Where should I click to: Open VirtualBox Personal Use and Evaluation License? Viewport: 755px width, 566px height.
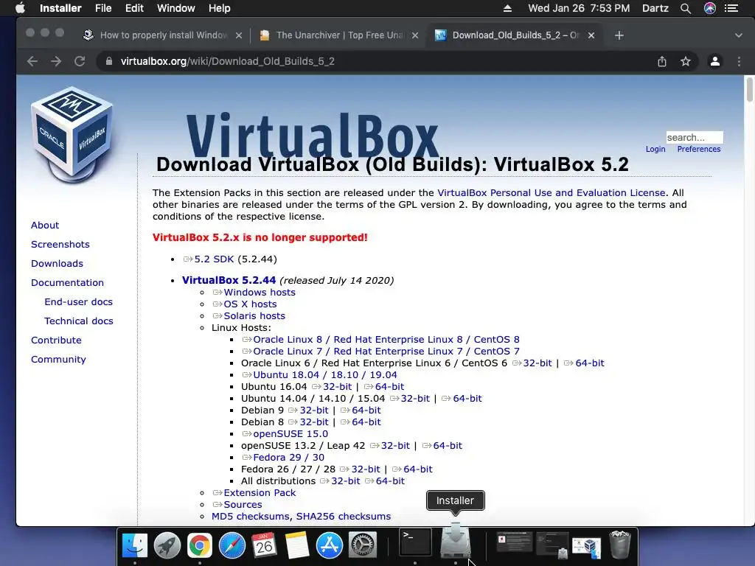coord(552,192)
